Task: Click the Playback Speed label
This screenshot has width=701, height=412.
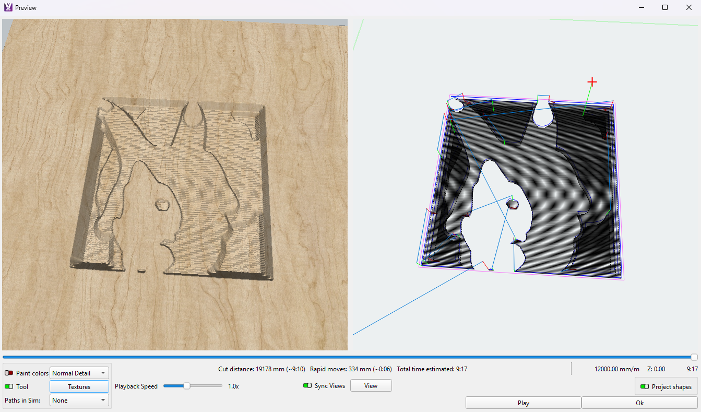Action: 136,386
